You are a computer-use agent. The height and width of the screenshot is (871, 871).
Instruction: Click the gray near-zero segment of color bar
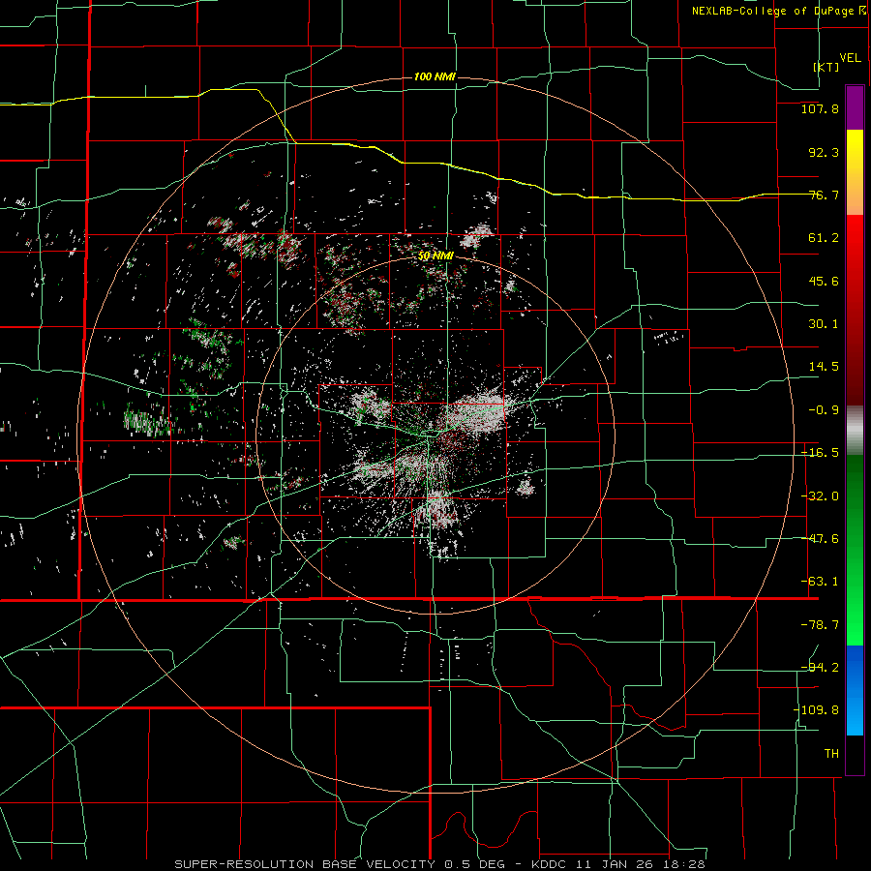tap(855, 430)
